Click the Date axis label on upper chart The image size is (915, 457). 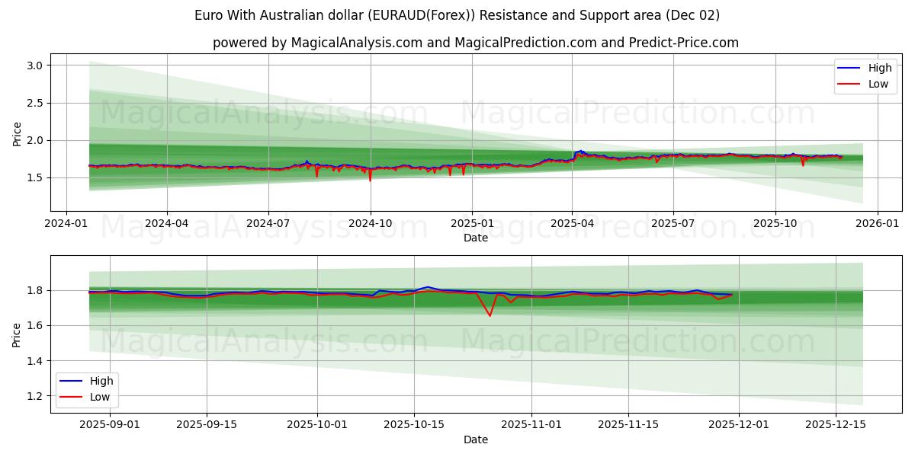click(x=475, y=238)
